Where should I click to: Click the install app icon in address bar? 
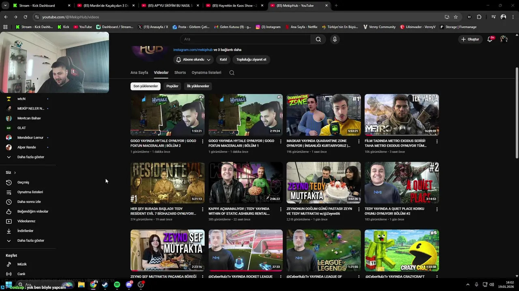[x=447, y=17]
